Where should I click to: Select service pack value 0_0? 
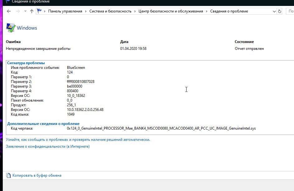pyautogui.click(x=69, y=100)
